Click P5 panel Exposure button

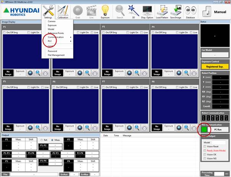click(x=20, y=128)
